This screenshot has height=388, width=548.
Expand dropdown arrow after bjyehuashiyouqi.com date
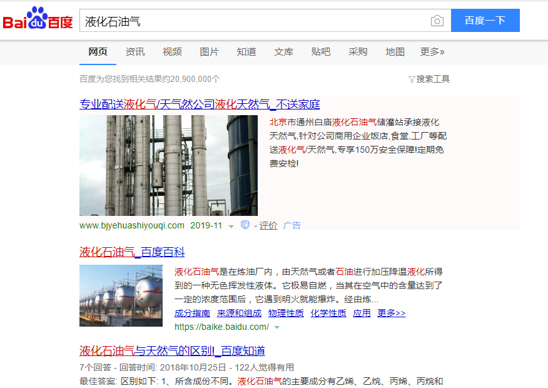(x=231, y=227)
